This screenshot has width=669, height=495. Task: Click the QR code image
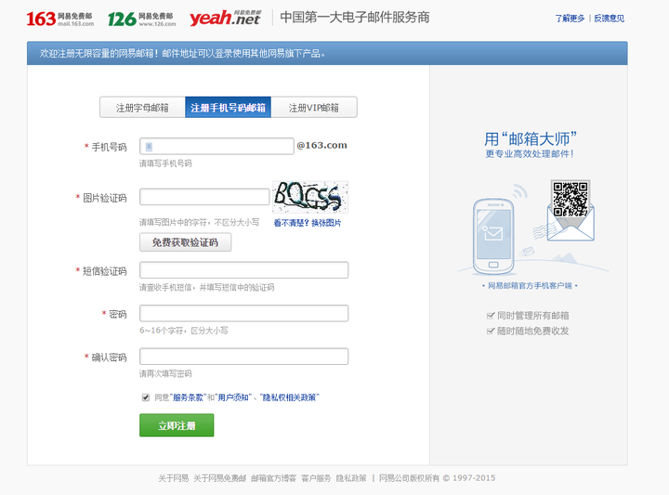[570, 199]
